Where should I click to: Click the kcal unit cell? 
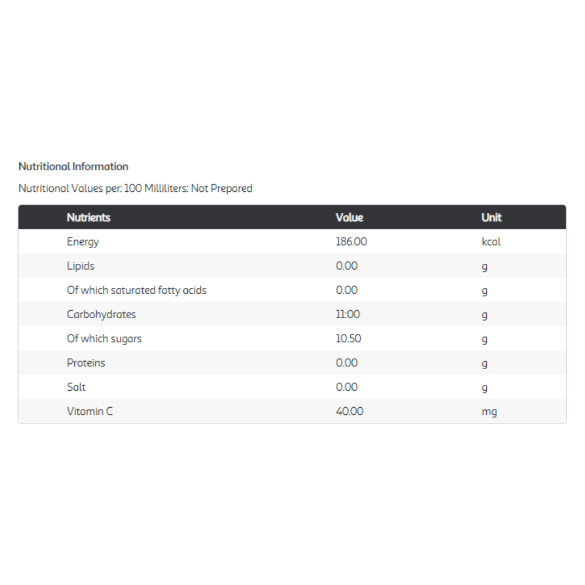[x=491, y=242]
